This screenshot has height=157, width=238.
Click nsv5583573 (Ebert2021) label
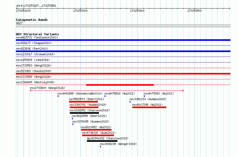tap(86, 99)
